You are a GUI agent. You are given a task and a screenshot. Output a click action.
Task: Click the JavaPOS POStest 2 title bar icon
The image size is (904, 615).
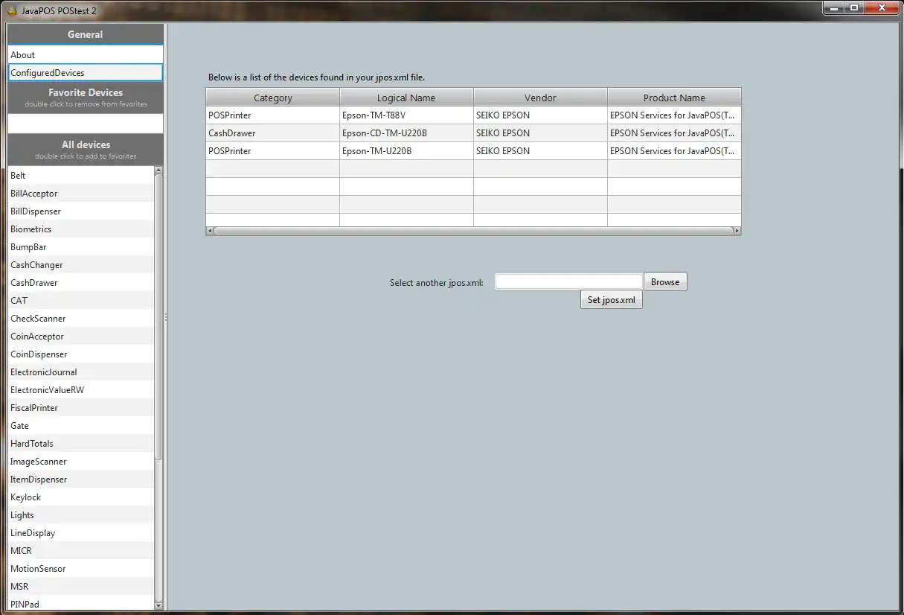pyautogui.click(x=12, y=10)
